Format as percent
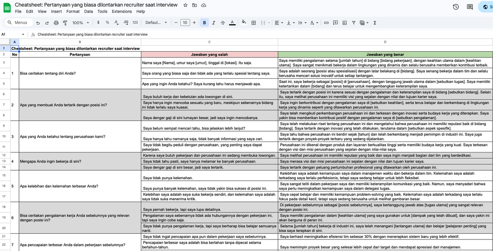The image size is (493, 251). tap(107, 23)
